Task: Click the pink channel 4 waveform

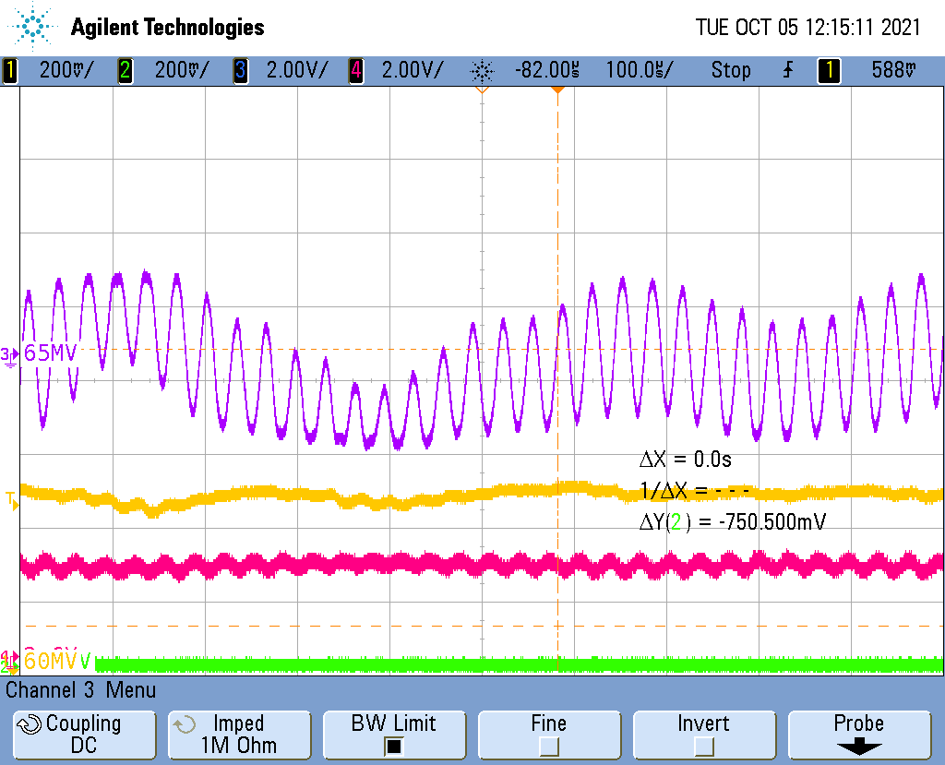Action: coord(482,566)
